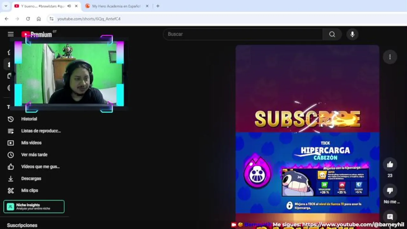Click the Mis vídeos play icon
This screenshot has height=229, width=407.
click(11, 143)
